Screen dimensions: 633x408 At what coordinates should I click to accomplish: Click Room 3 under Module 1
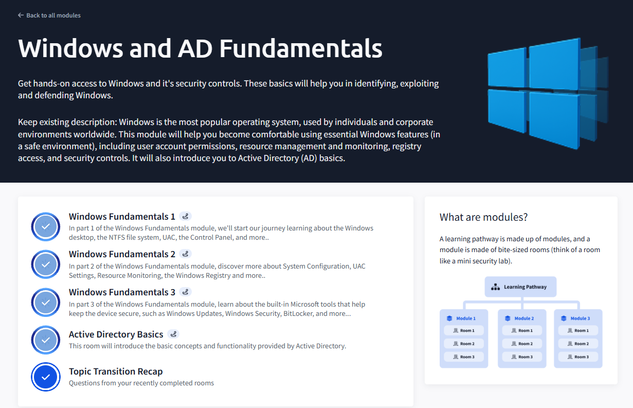pos(464,357)
